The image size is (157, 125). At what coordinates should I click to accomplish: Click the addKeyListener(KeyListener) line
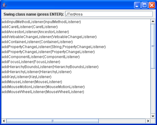(27, 77)
